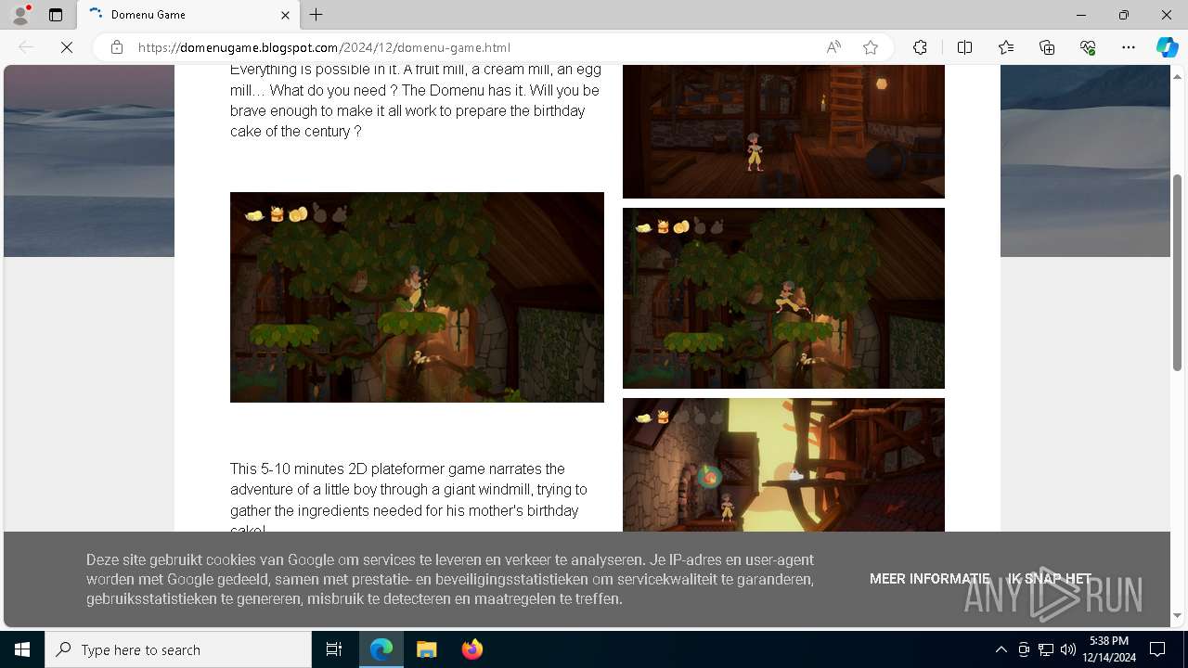The image size is (1188, 668).
Task: Stop loading the page
Action: click(x=67, y=47)
